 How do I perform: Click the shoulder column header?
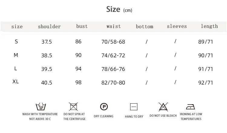click(49, 27)
